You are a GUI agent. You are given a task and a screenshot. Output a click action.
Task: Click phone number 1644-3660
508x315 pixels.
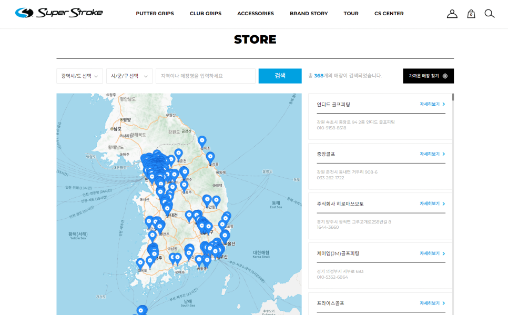coord(328,228)
